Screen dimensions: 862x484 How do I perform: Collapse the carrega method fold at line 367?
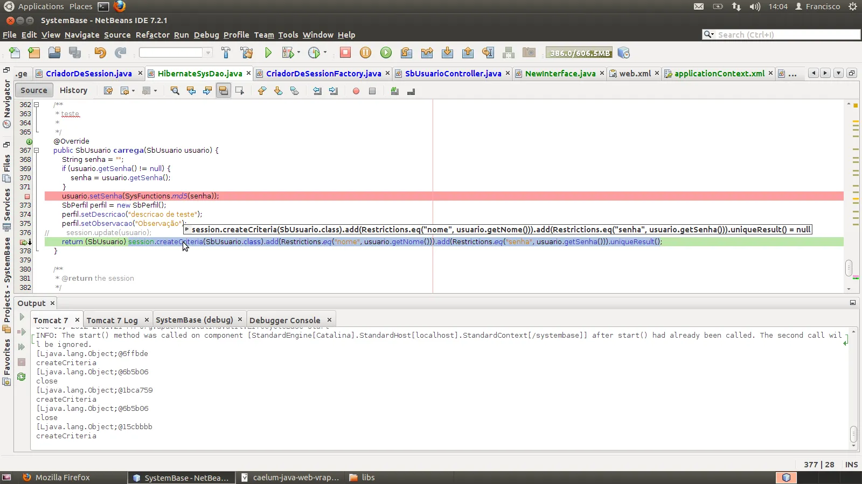pyautogui.click(x=36, y=151)
